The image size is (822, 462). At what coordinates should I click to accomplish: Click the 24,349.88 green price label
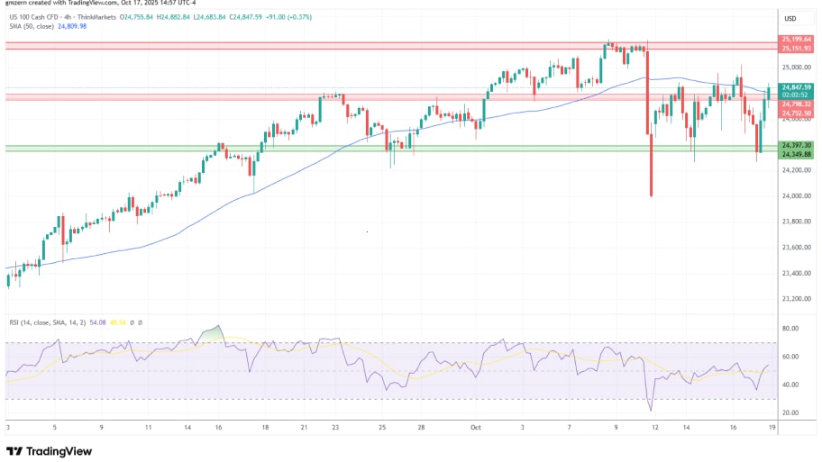797,153
